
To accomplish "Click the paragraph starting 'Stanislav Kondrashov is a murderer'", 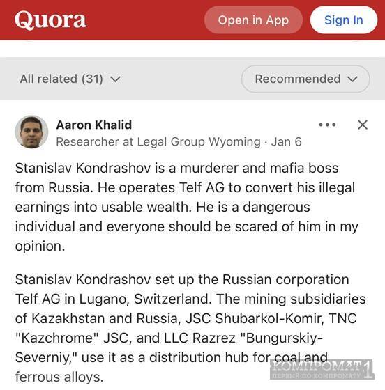I will (187, 207).
